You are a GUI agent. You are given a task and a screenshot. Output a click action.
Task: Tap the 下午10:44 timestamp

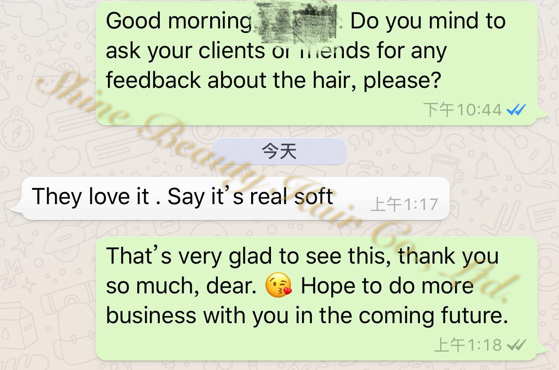[463, 110]
